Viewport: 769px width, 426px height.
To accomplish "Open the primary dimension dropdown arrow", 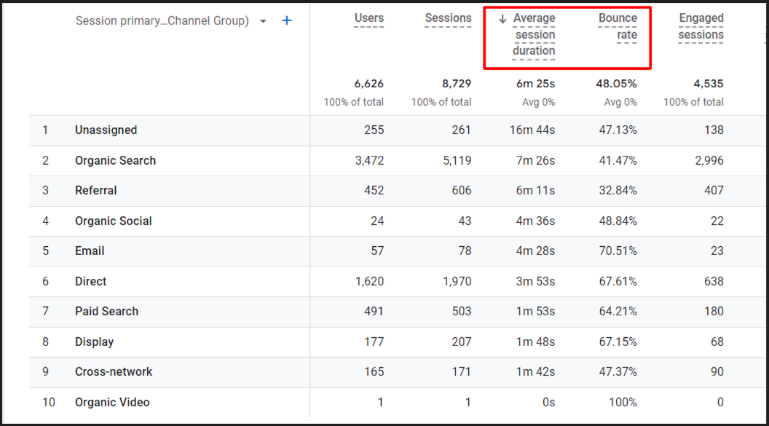I will tap(262, 21).
